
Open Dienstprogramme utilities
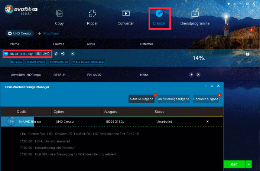coord(195,17)
